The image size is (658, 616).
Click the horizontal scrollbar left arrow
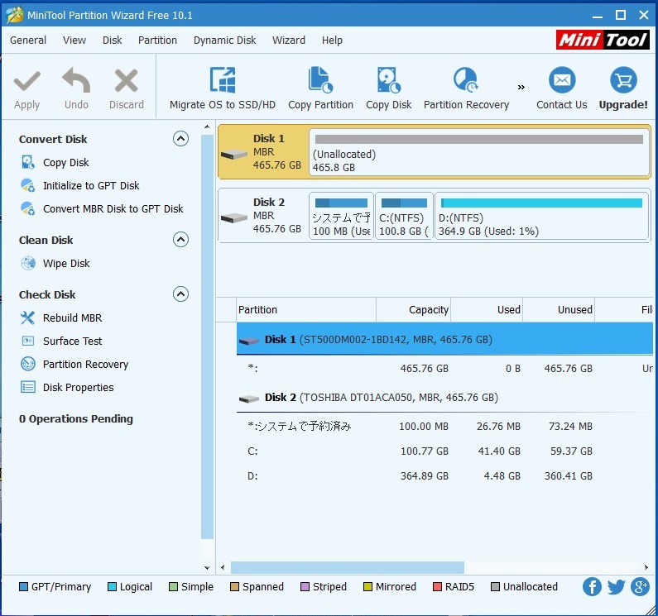coord(223,567)
